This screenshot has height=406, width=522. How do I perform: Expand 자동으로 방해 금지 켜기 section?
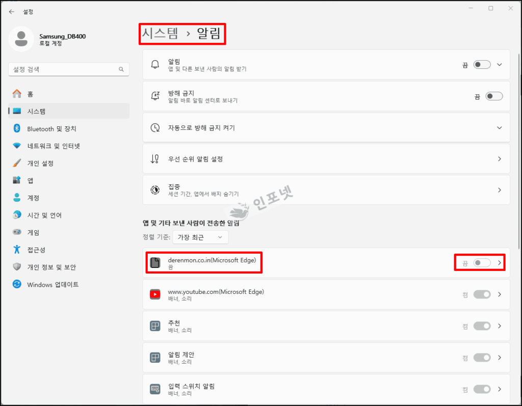(x=326, y=128)
